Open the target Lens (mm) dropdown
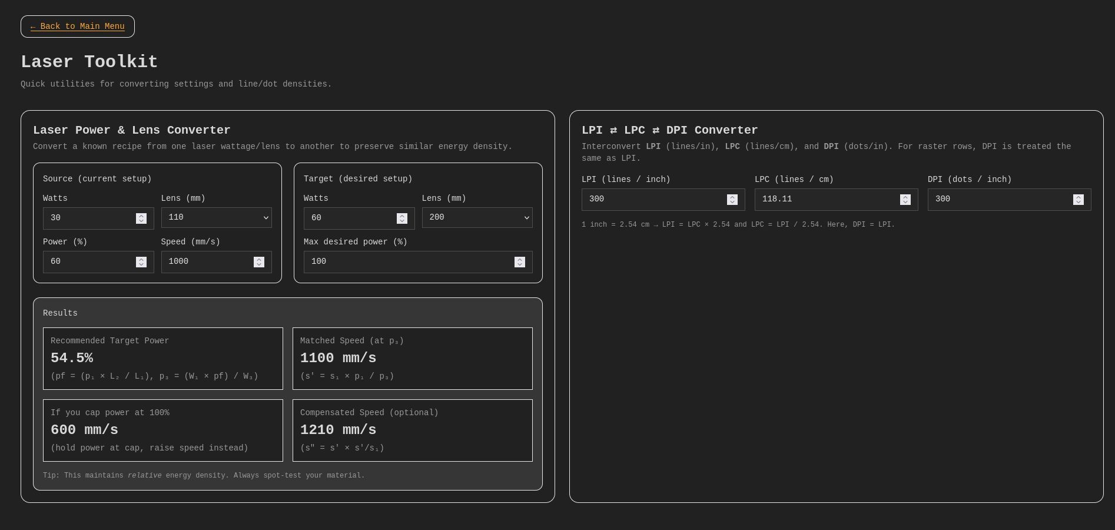 tap(477, 218)
